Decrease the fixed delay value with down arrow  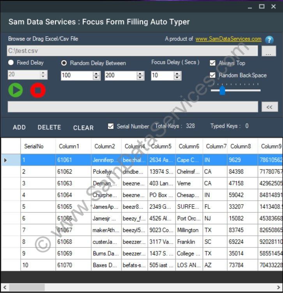coord(43,77)
